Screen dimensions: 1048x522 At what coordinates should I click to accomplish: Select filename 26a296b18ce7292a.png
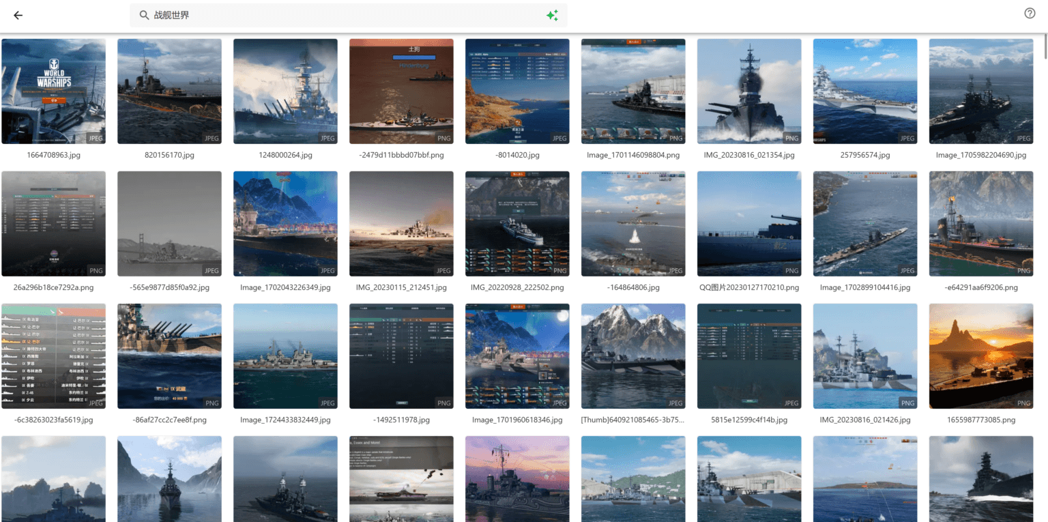tap(54, 288)
